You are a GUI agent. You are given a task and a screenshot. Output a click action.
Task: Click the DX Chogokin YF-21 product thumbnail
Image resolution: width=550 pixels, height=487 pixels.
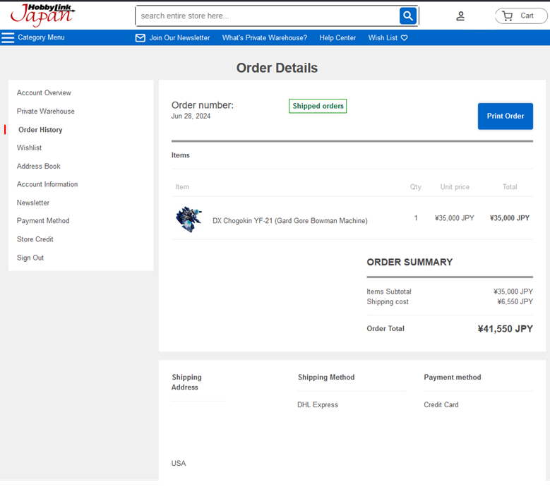[189, 219]
